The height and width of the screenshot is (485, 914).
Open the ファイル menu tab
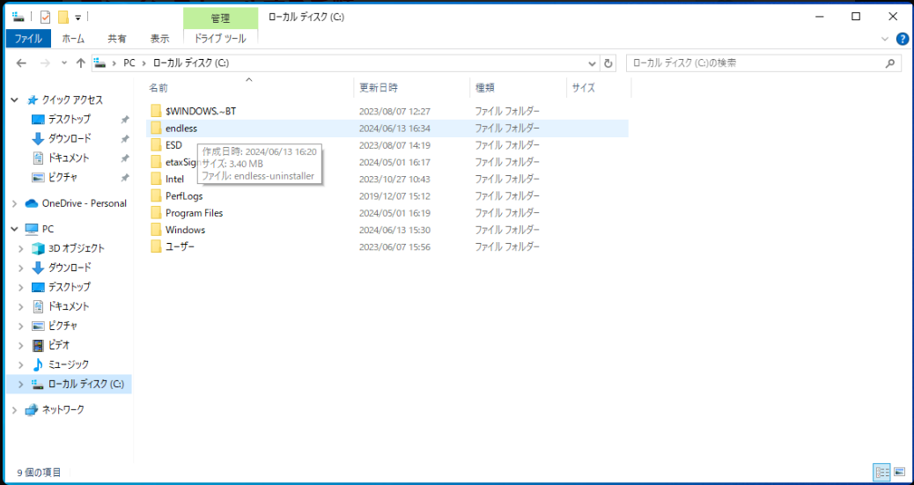28,39
